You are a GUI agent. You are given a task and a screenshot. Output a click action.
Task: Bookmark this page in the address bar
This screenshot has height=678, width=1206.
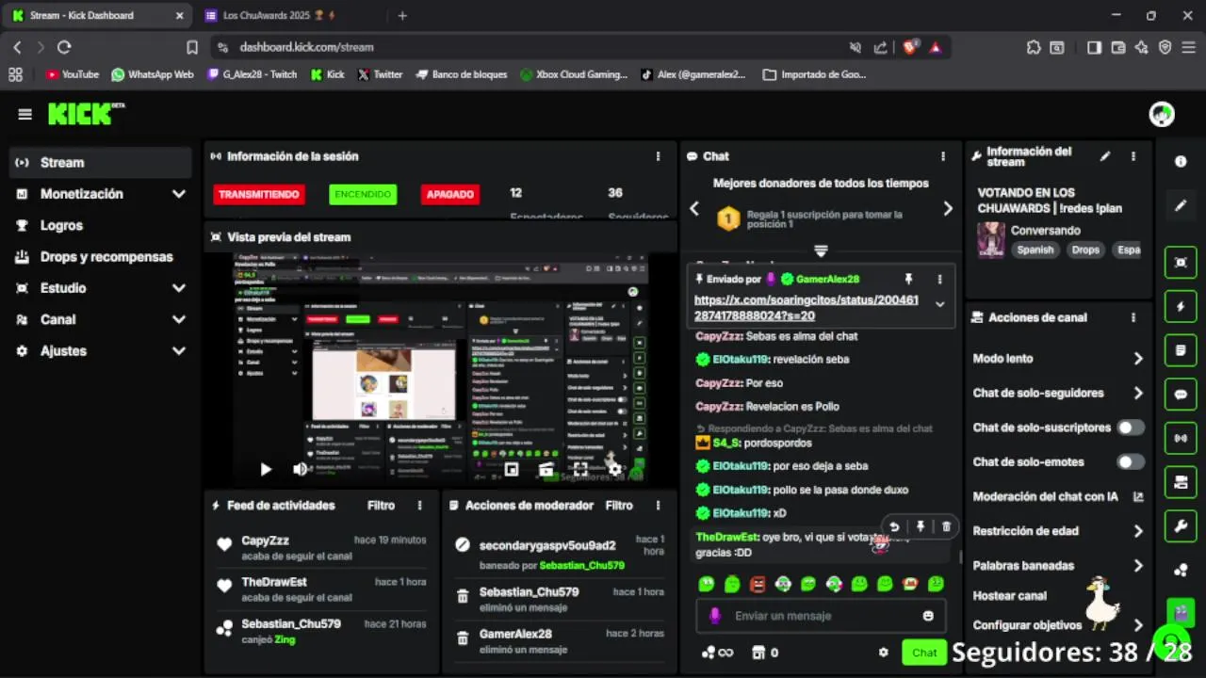coord(192,47)
